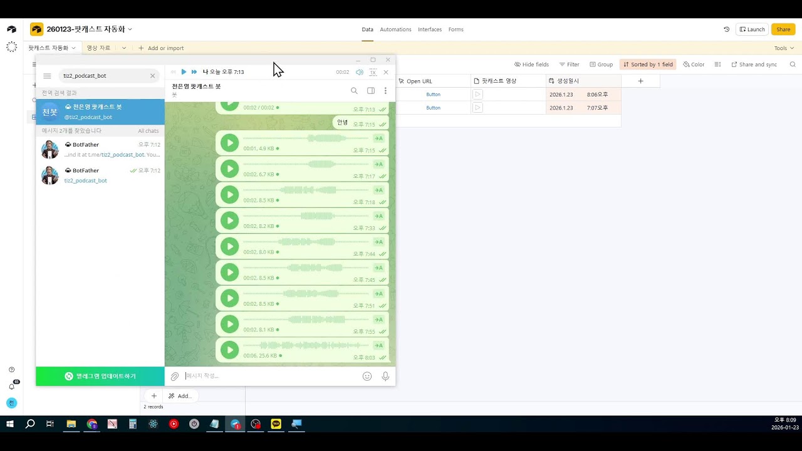The image size is (802, 451).
Task: Close the voice player bar
Action: click(386, 72)
